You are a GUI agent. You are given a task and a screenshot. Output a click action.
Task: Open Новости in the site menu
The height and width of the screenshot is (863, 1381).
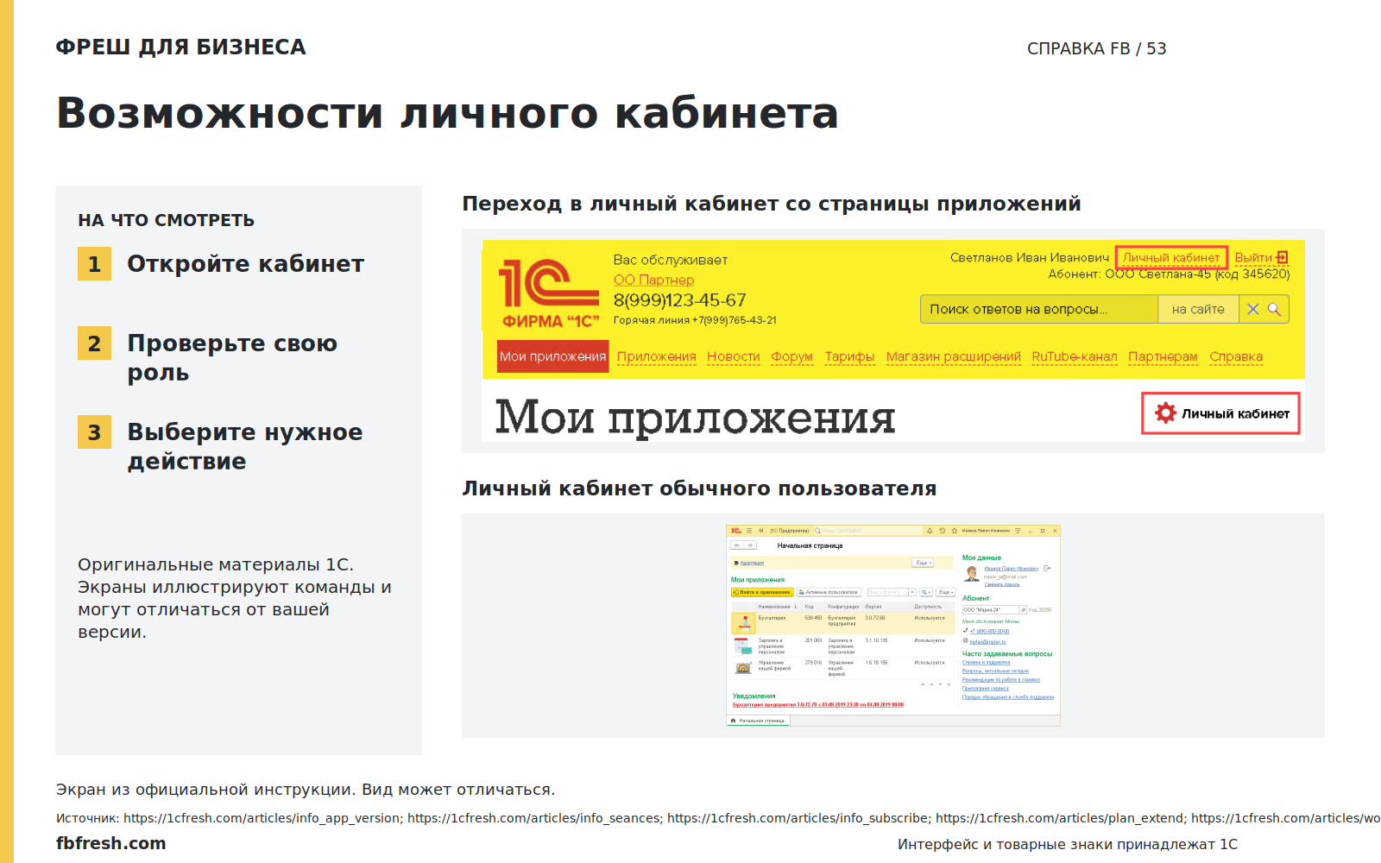tap(734, 356)
